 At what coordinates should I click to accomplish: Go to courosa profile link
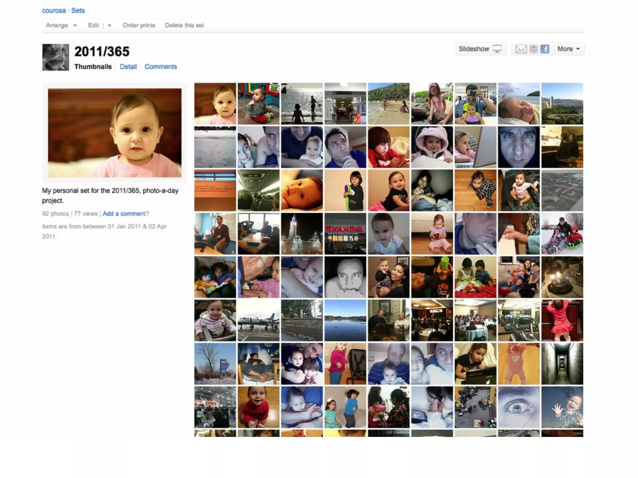54,11
